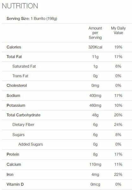Select the Total Carbohydrate row label

click(23, 115)
